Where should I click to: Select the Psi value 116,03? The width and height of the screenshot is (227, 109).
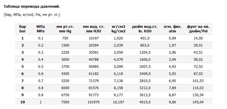tap(198, 88)
